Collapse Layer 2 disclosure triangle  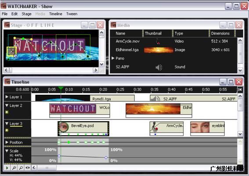tap(7, 105)
